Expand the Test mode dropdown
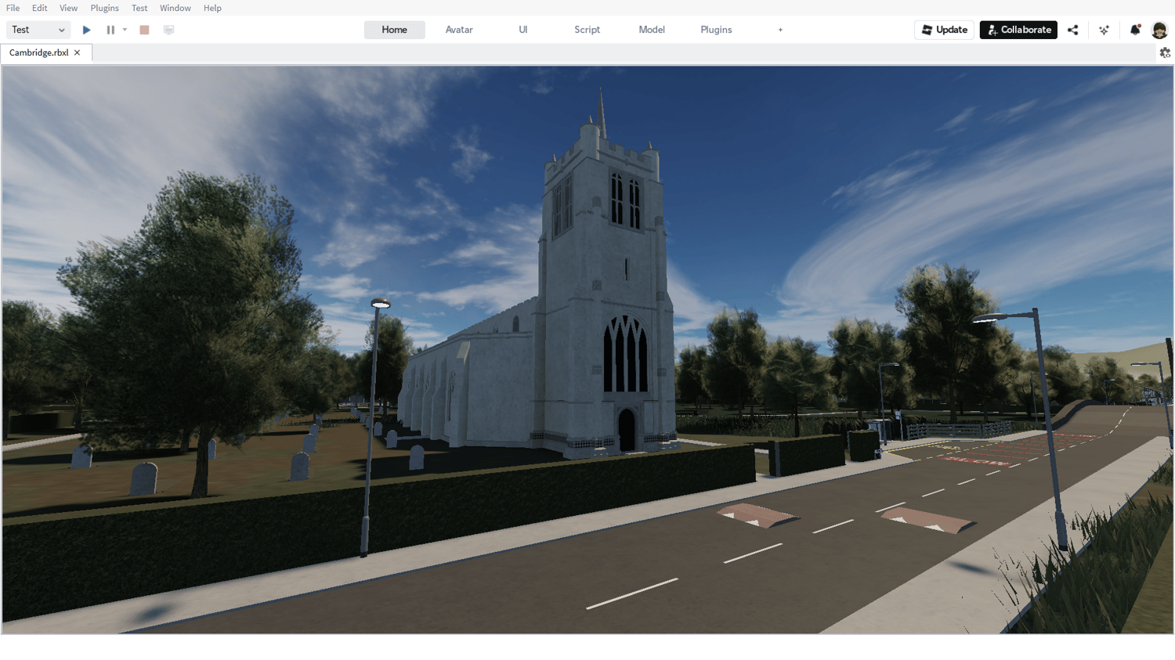This screenshot has height=660, width=1175. click(38, 30)
